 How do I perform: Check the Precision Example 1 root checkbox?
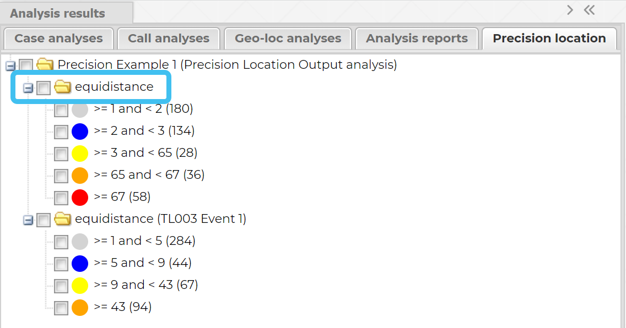pyautogui.click(x=26, y=66)
